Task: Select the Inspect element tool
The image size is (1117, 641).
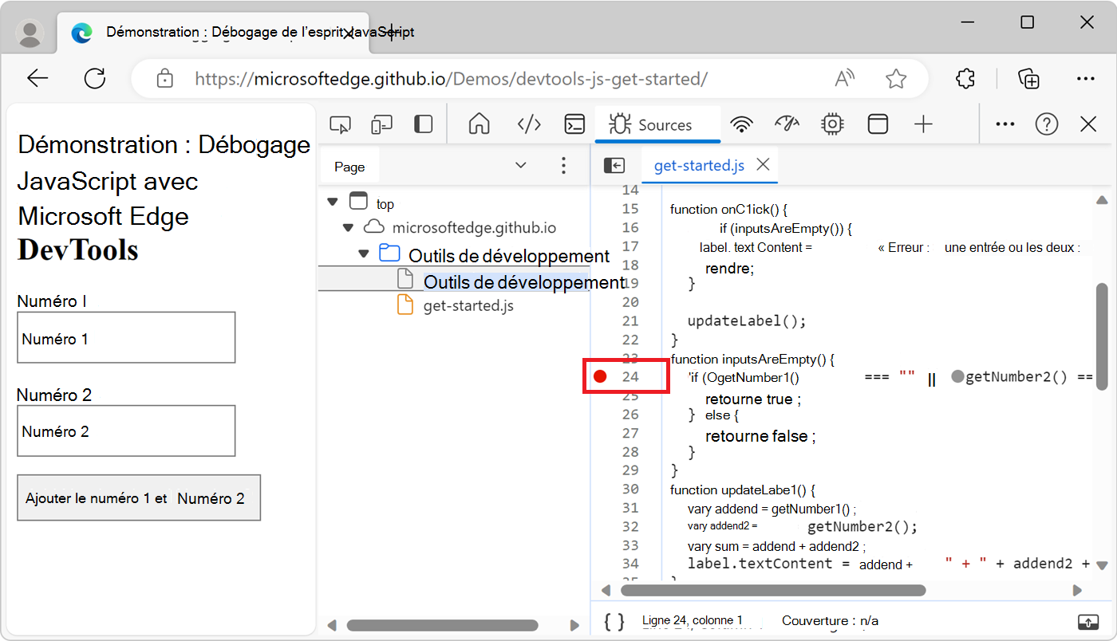Action: click(341, 124)
